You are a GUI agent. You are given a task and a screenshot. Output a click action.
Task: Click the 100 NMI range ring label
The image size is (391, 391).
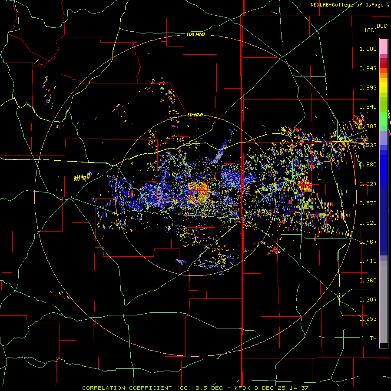(x=195, y=34)
